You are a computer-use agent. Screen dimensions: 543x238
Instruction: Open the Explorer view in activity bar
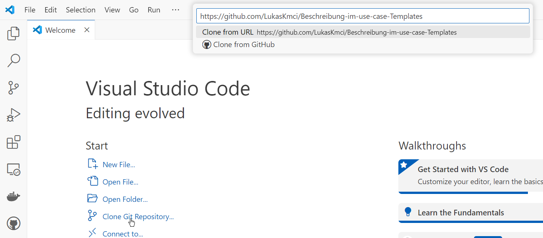(x=14, y=34)
